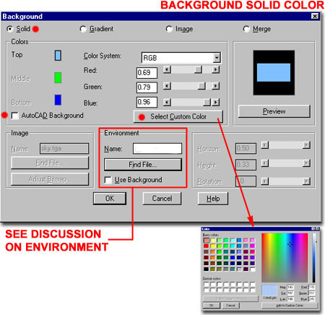Screen dimensions: 325x315
Task: Select the Image radio button
Action: tap(169, 29)
